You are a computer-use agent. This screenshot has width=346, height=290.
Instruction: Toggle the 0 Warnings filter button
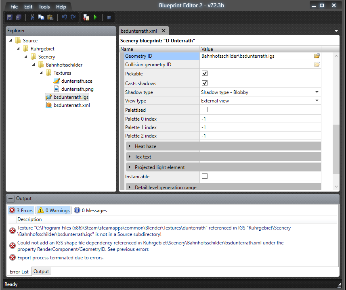53,210
